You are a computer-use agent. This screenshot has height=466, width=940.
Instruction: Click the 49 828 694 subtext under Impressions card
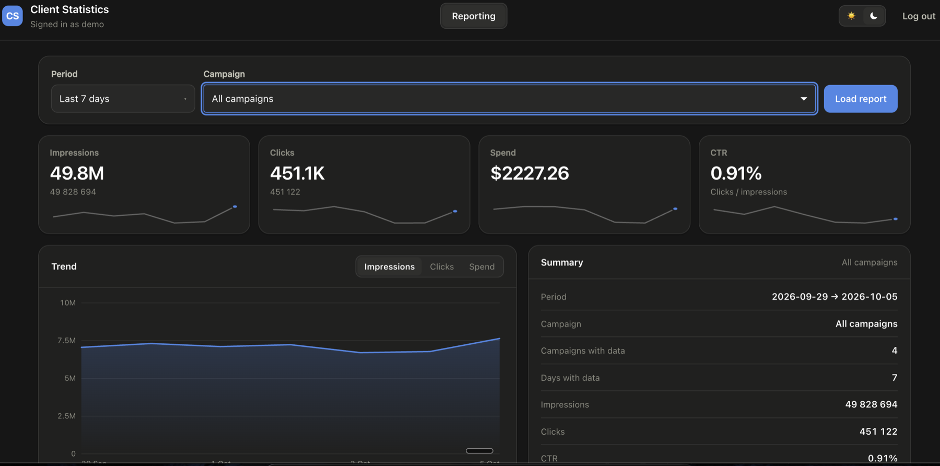73,192
